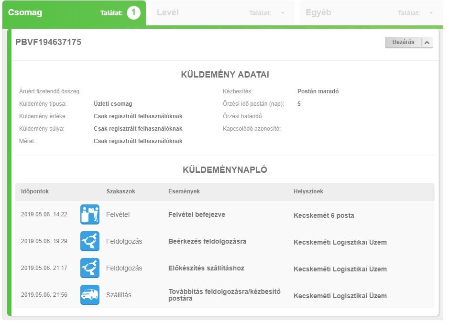
Task: Click the Szakaszok column header
Action: (120, 191)
